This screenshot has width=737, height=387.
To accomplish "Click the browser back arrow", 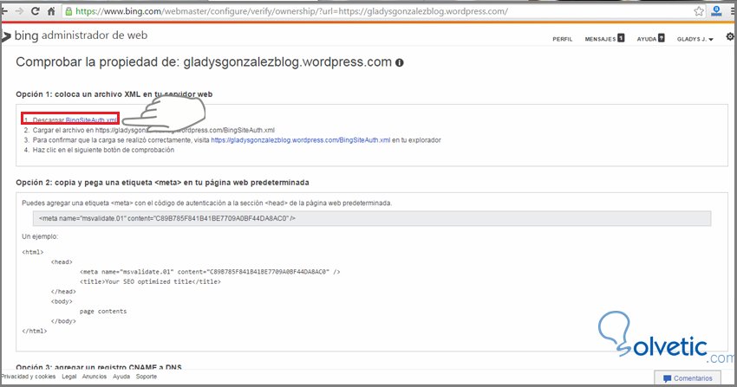I will (x=4, y=11).
